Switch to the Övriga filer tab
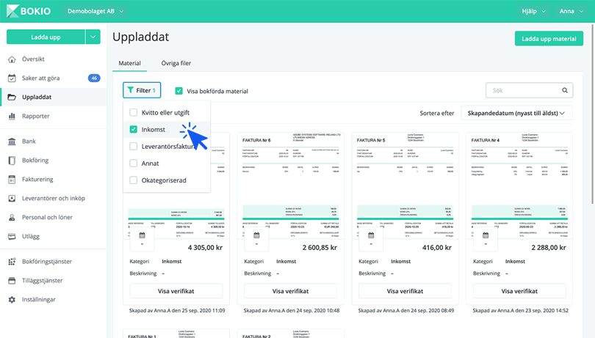 (x=176, y=64)
